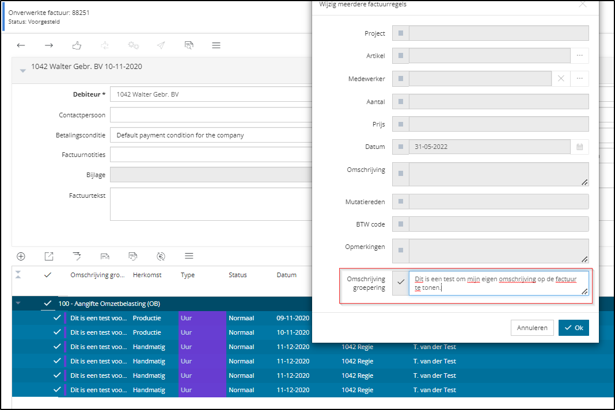Collapse the 1042 Walter Gebr. BV section
The image size is (615, 410).
pos(23,71)
